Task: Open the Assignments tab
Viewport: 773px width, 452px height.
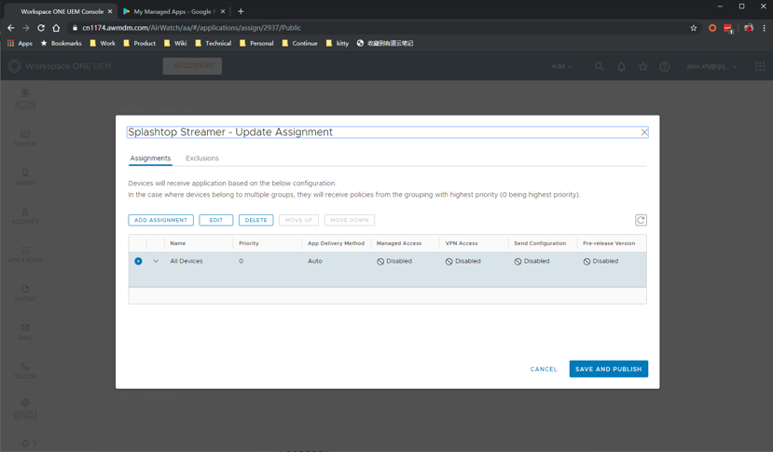Action: (x=150, y=158)
